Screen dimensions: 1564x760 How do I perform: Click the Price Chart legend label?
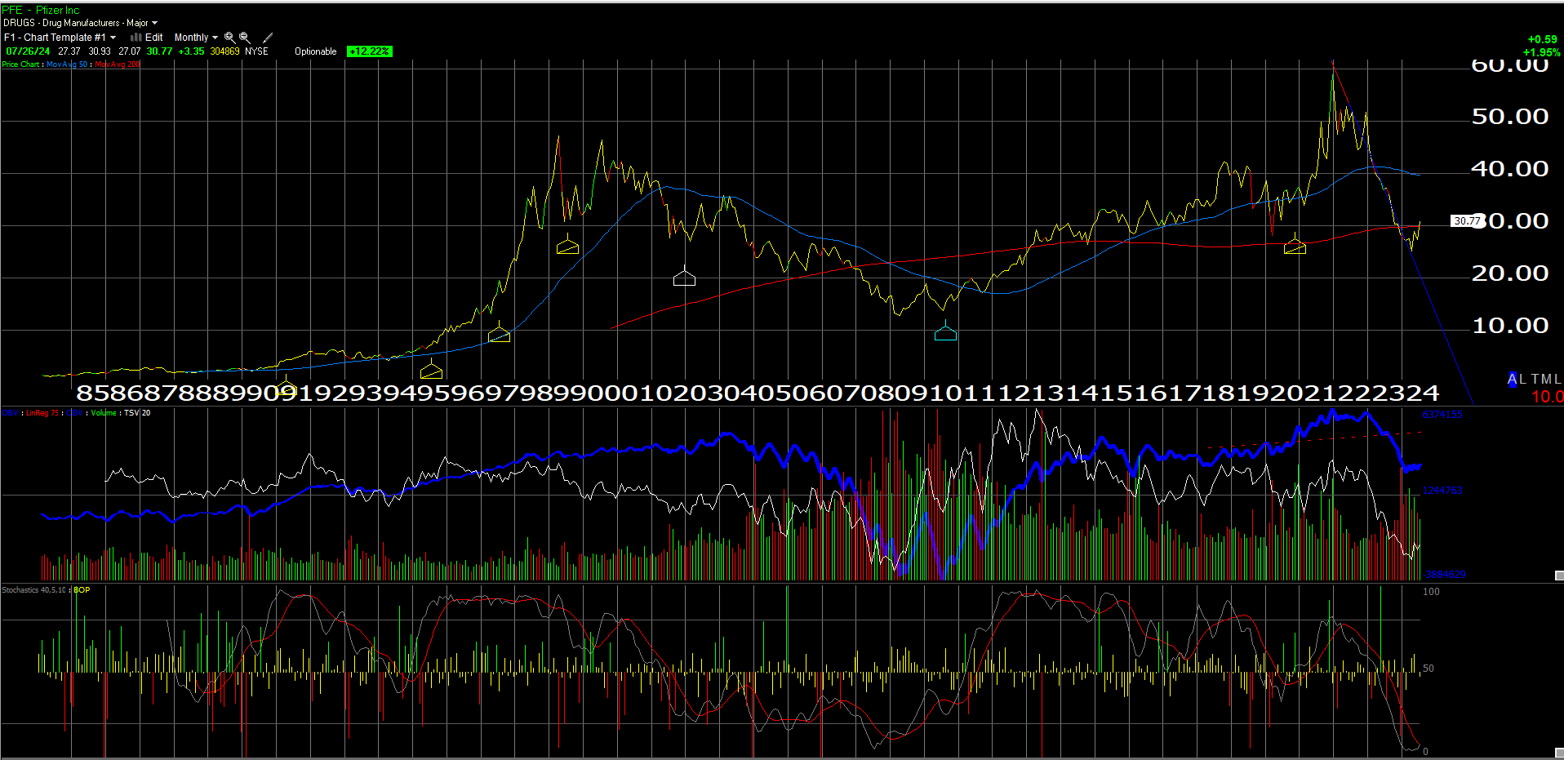point(20,64)
